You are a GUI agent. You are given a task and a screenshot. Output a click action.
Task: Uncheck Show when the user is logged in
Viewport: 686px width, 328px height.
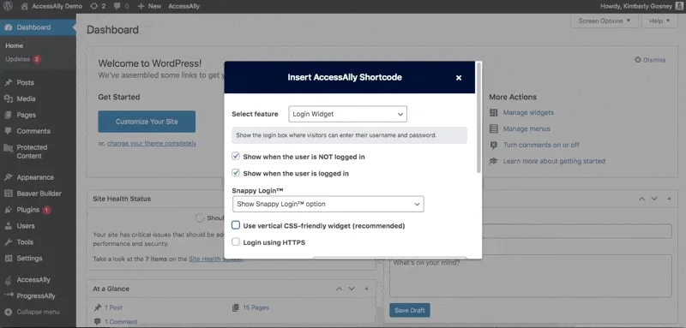pyautogui.click(x=236, y=173)
